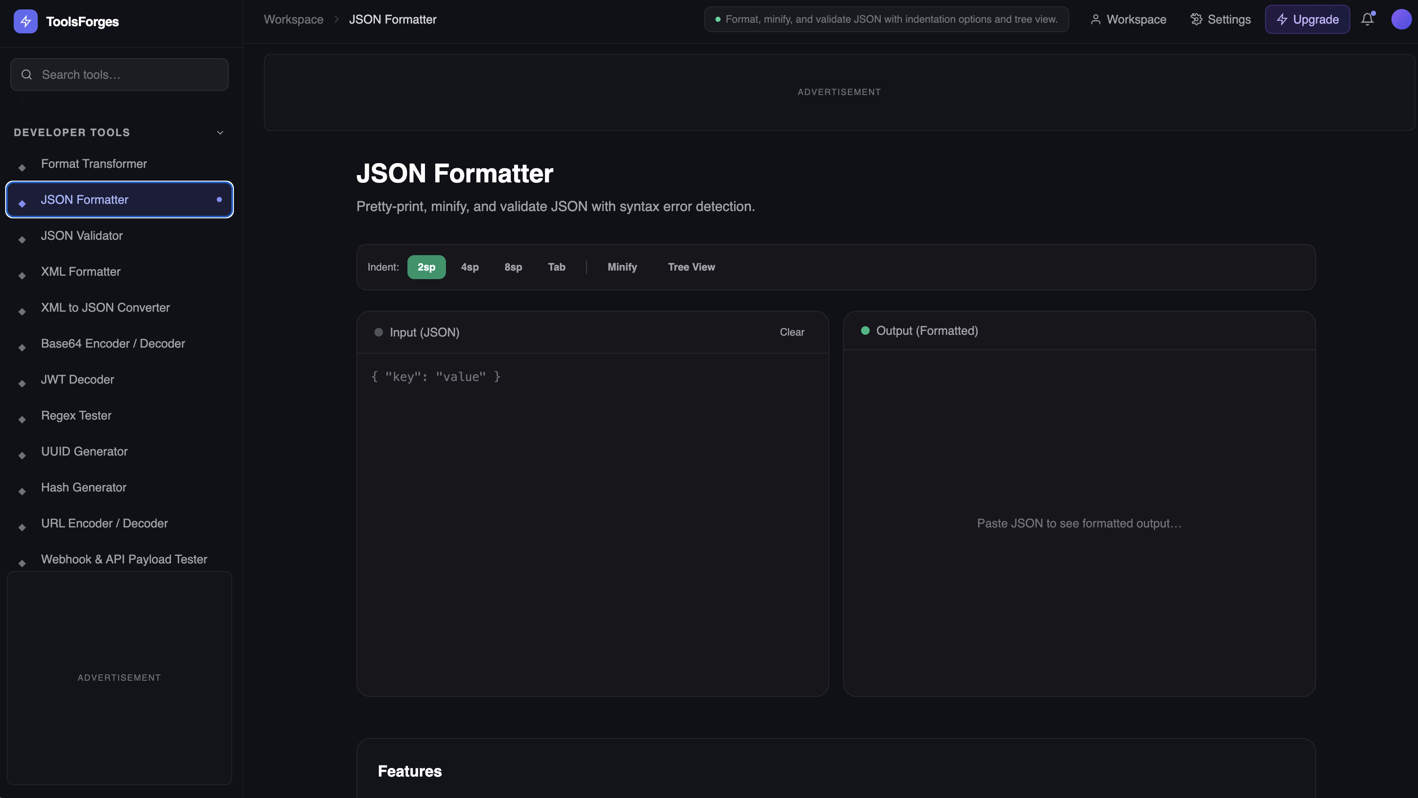Open Workspace from the header
The width and height of the screenshot is (1418, 798).
(1128, 19)
